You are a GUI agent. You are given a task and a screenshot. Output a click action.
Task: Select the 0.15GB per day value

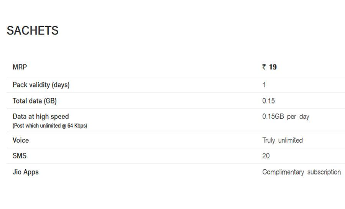tap(286, 116)
